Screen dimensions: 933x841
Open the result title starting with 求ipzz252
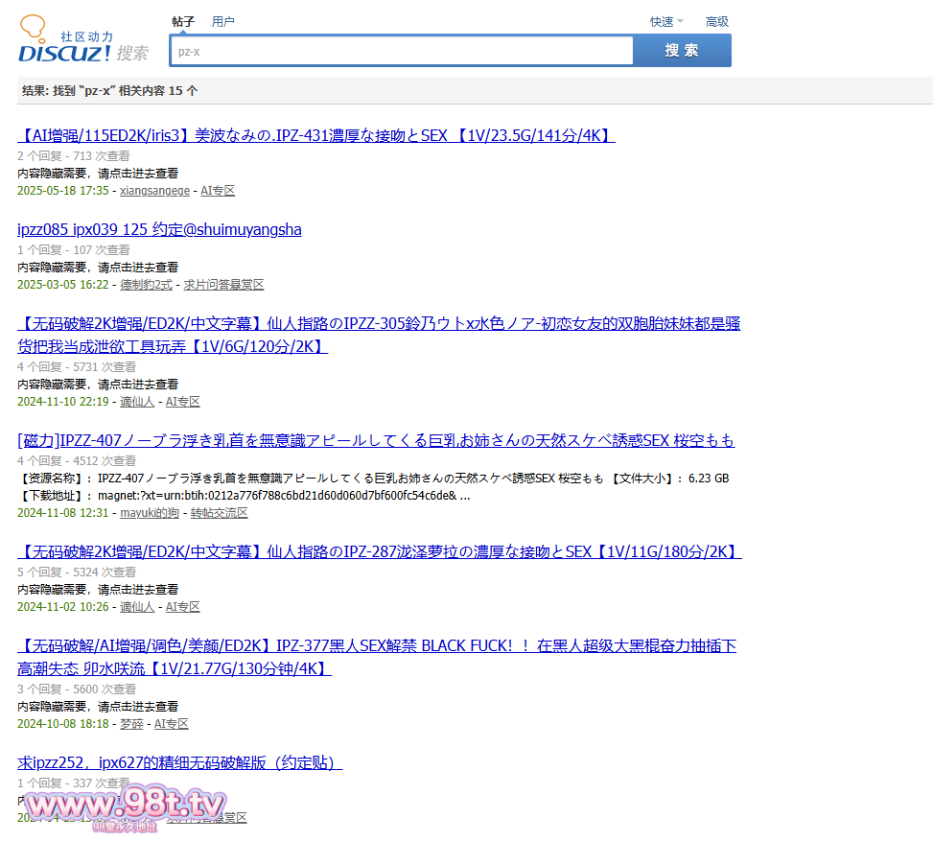pos(179,762)
